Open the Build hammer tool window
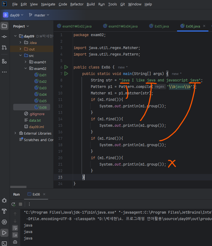The image size is (212, 246). pos(4,211)
